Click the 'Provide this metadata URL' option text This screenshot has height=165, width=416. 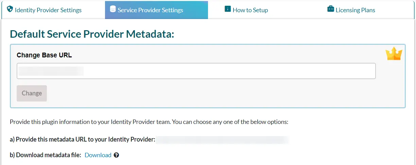(82, 140)
